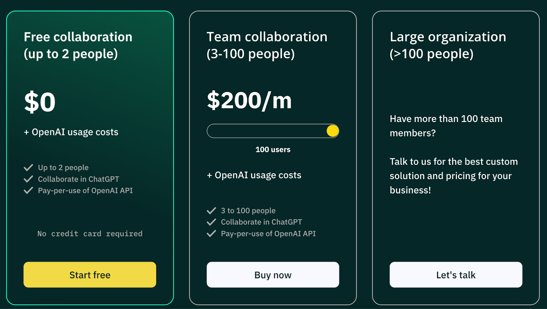Click the "Have more than 100 team members?" text

[x=446, y=126]
